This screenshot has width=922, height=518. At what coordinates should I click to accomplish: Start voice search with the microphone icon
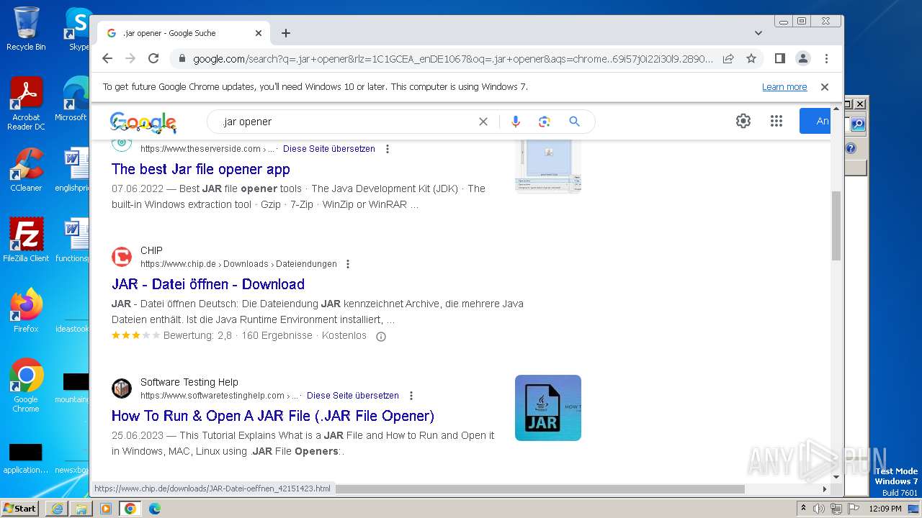pyautogui.click(x=515, y=122)
